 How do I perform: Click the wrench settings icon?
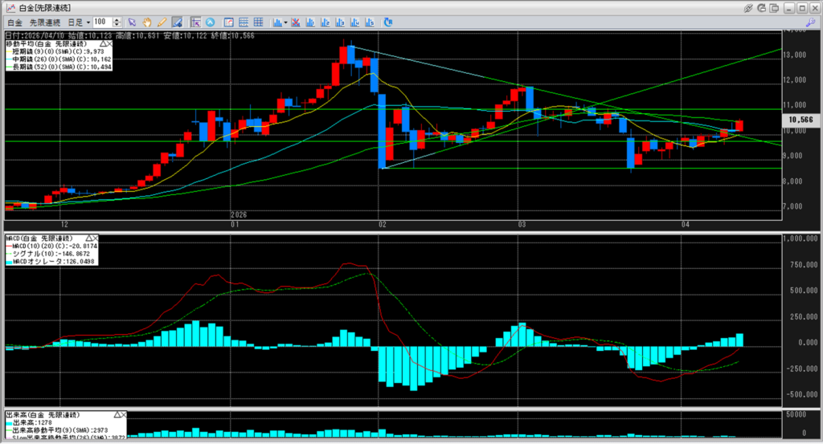(x=812, y=22)
